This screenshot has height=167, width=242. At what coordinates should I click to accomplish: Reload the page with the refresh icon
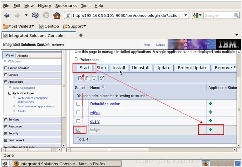coord(35,15)
